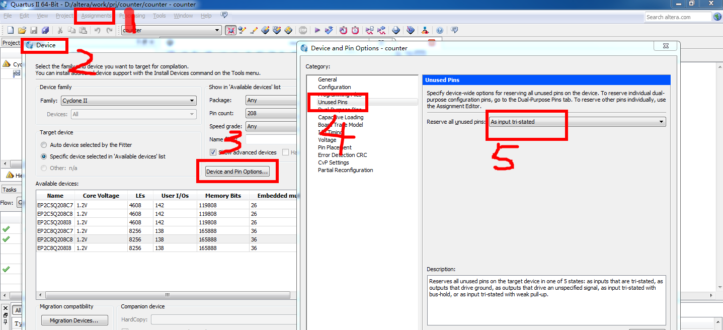Click the red Stop Processing icon

pos(303,30)
